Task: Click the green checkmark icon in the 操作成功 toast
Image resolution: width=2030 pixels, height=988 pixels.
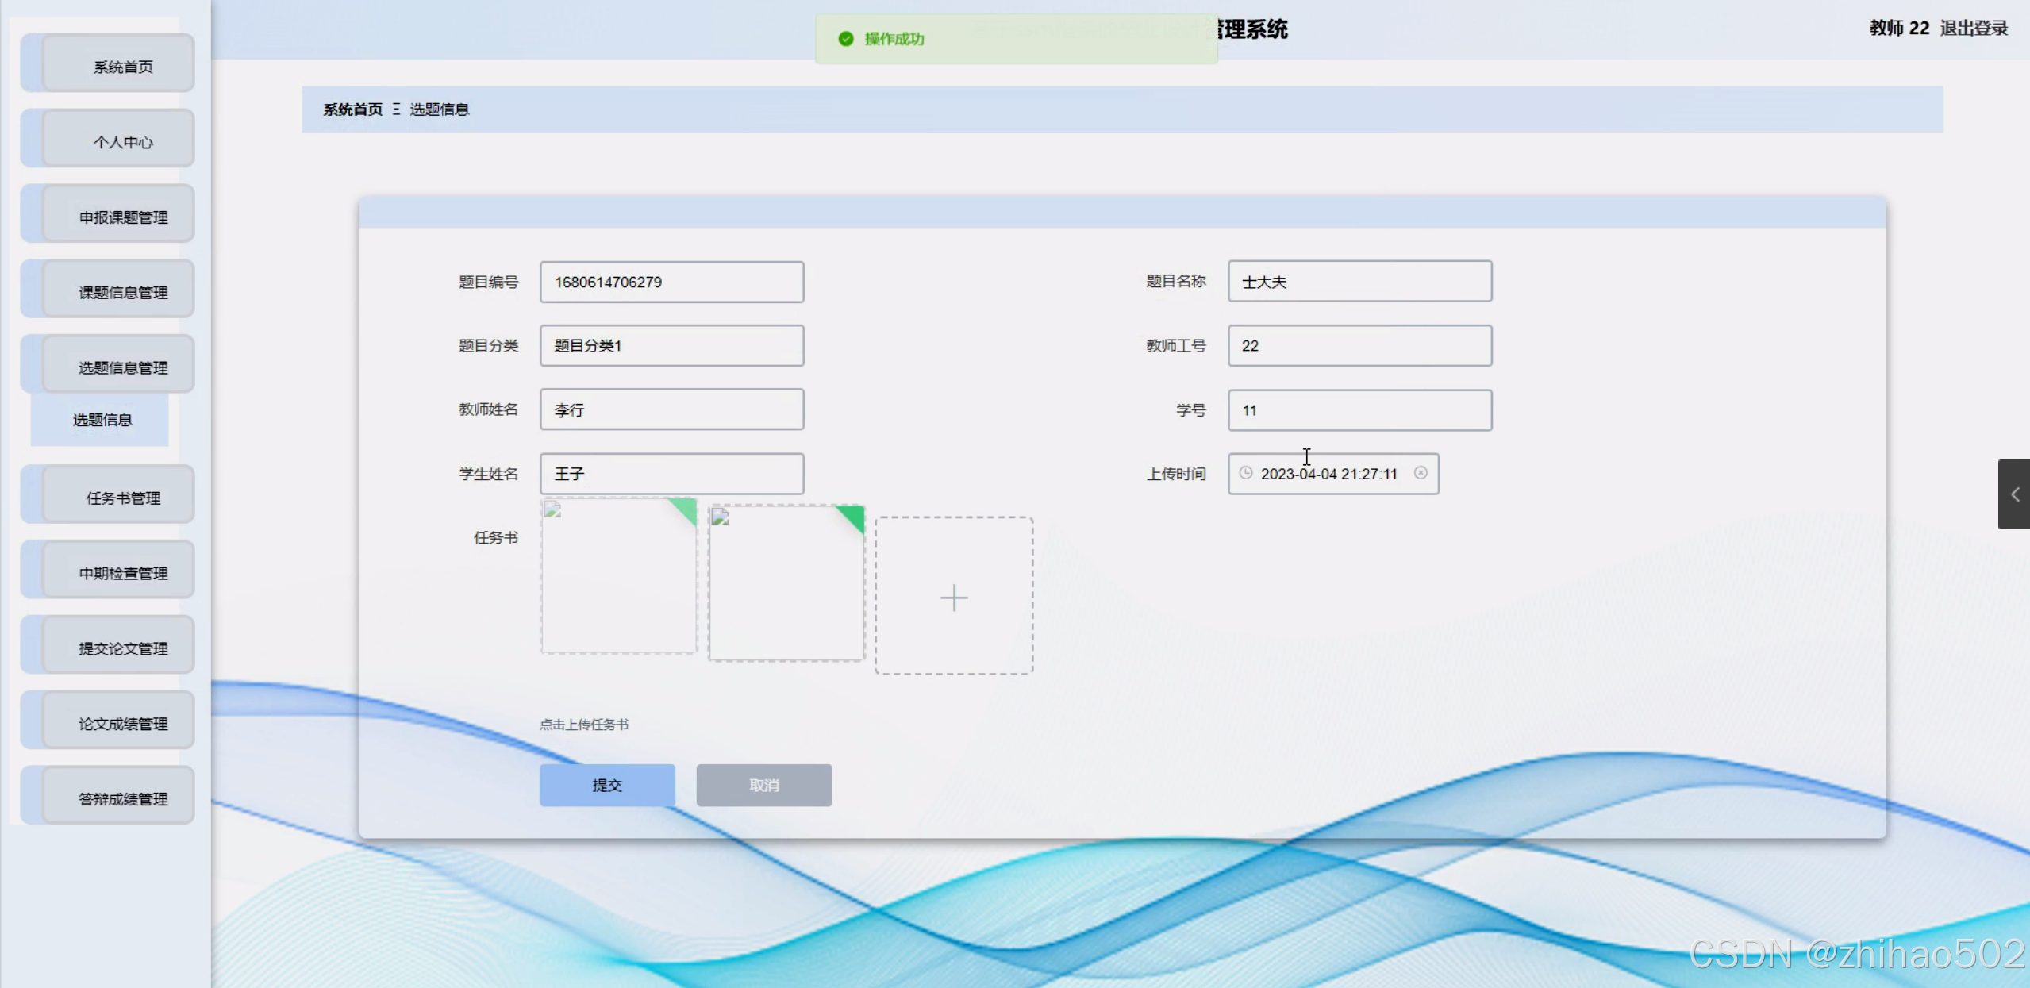Action: pos(845,37)
